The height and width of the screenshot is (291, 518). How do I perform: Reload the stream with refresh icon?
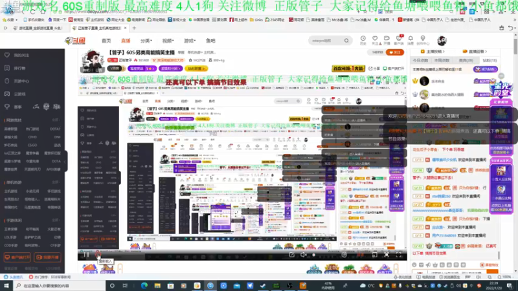click(x=98, y=254)
